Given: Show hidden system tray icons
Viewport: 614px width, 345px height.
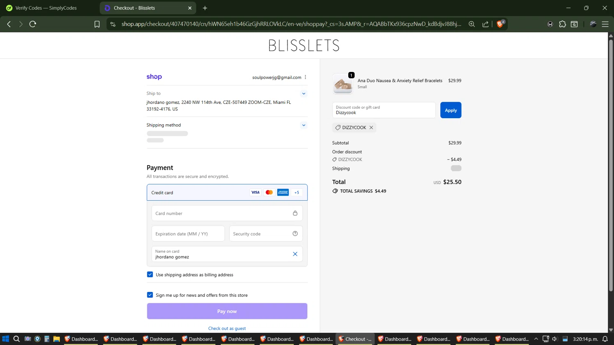Looking at the screenshot, I should (536, 339).
